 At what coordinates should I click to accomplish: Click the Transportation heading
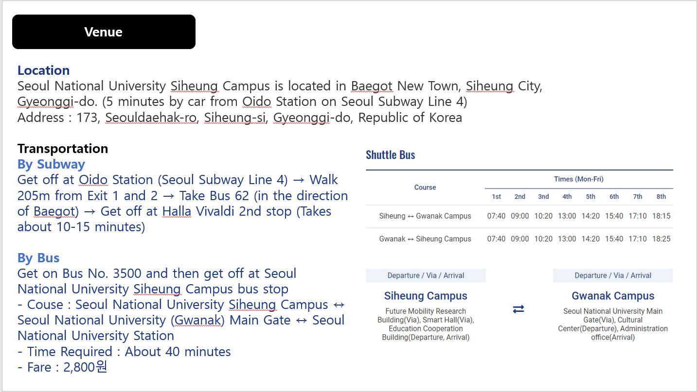click(x=63, y=149)
